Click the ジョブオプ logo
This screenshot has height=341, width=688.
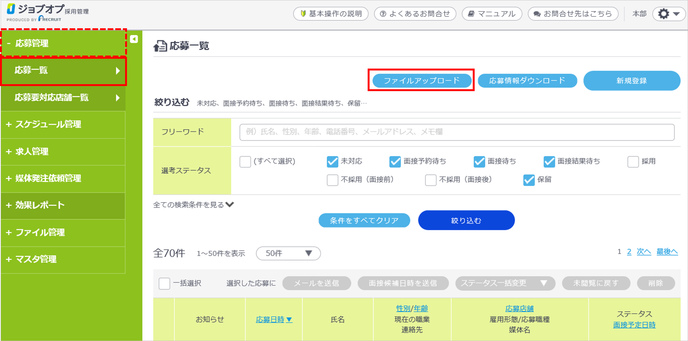[35, 12]
